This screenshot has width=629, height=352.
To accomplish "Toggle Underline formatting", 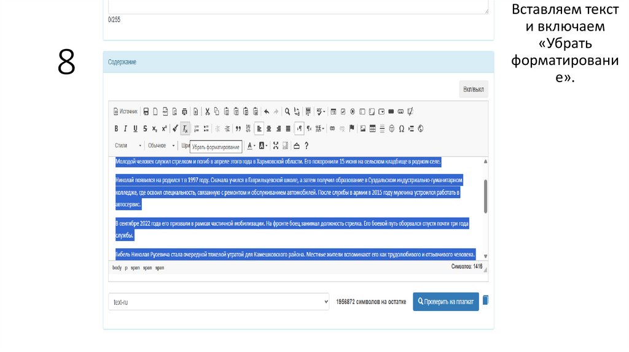I will (135, 129).
